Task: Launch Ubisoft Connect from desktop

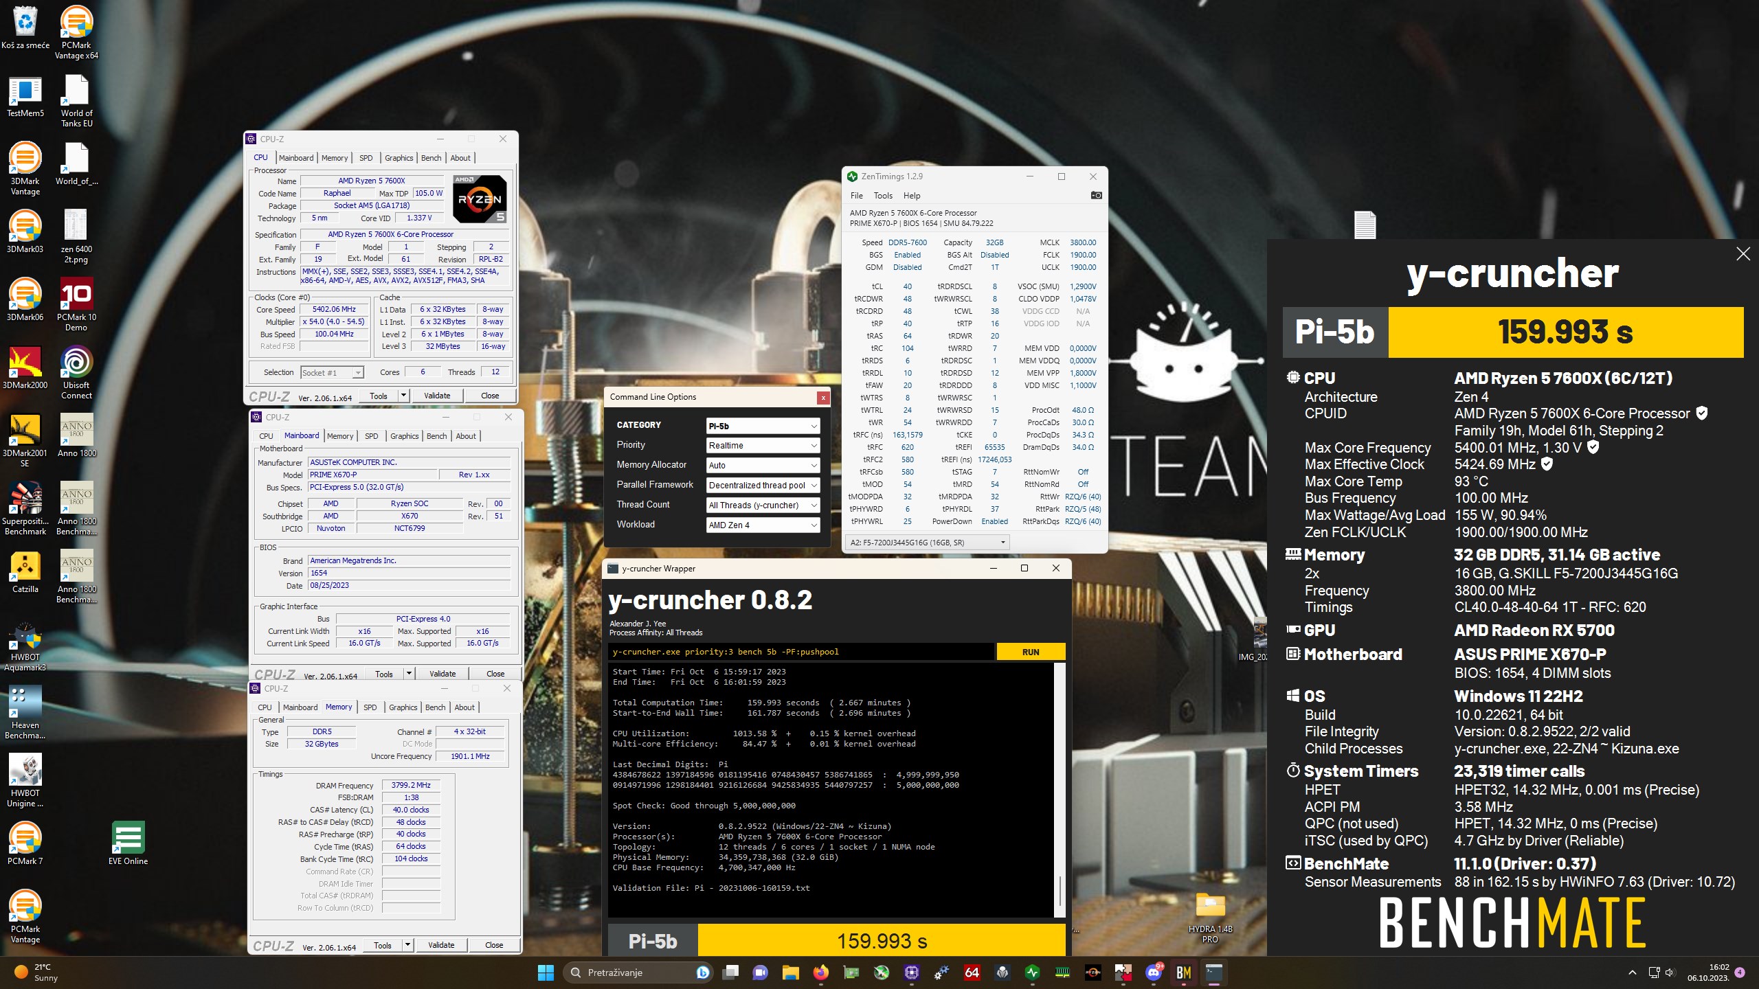Action: tap(76, 372)
